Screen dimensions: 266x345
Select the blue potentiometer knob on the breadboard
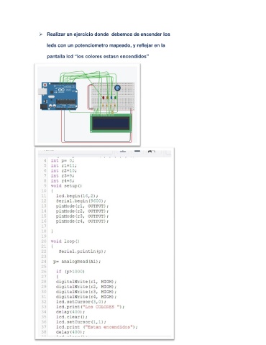(x=117, y=88)
